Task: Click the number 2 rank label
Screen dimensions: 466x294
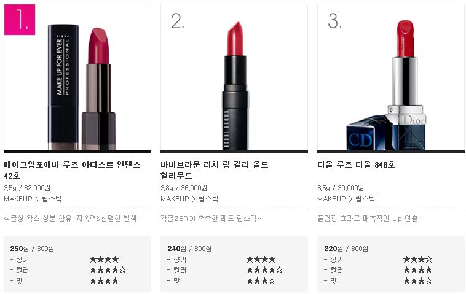Action: tap(178, 21)
